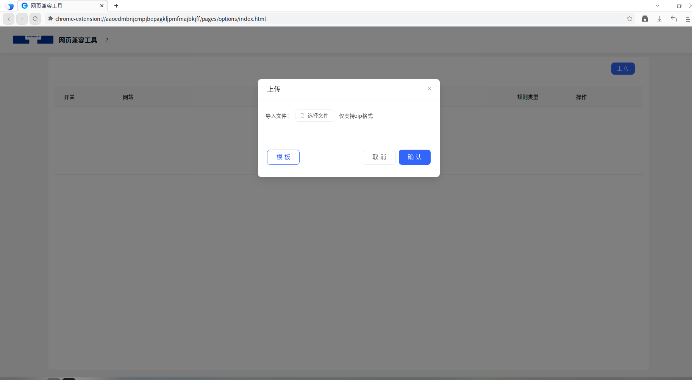Click the 模板 template button
This screenshot has width=692, height=380.
[x=283, y=157]
